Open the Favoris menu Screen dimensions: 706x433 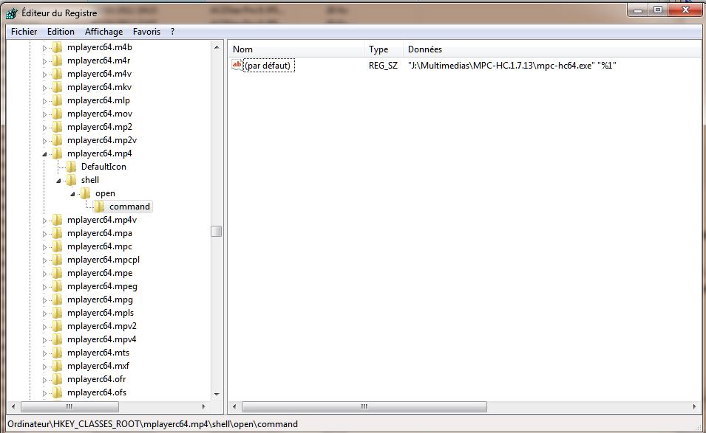click(x=146, y=32)
